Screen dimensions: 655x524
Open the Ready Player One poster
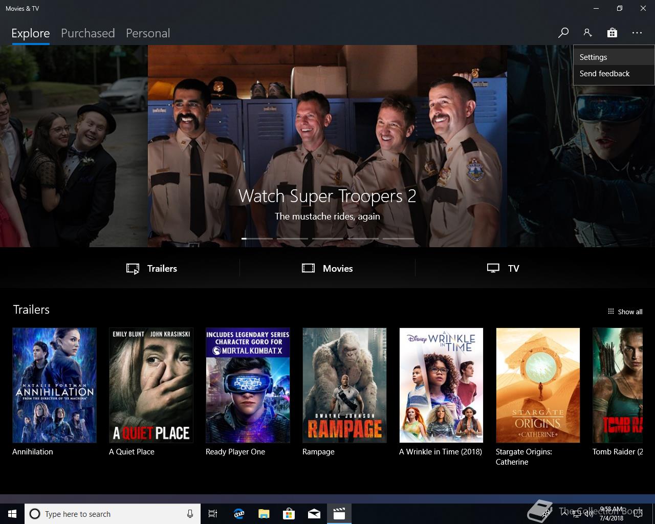pos(248,385)
